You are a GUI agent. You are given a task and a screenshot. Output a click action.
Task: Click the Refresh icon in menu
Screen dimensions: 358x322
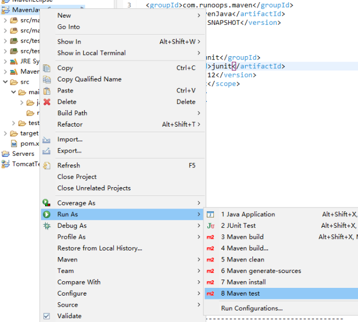click(x=47, y=166)
